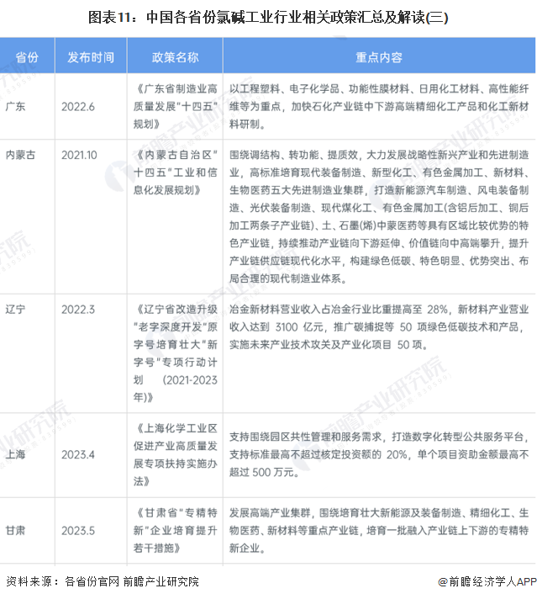Click the date cell 2023.4
This screenshot has width=537, height=599.
[78, 454]
